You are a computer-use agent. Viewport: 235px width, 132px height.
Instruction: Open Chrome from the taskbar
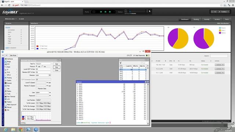point(21,129)
